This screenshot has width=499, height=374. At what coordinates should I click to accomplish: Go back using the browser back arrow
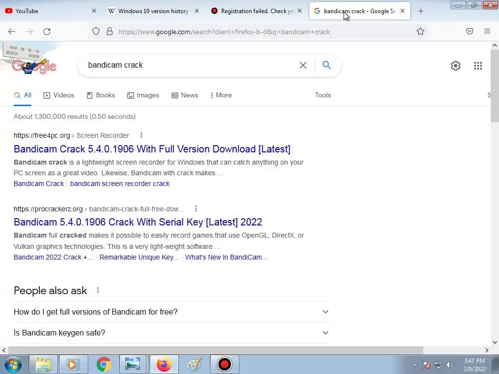click(x=12, y=32)
